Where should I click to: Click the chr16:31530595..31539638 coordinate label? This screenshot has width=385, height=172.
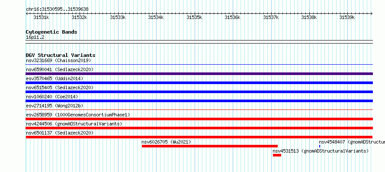click(x=57, y=9)
